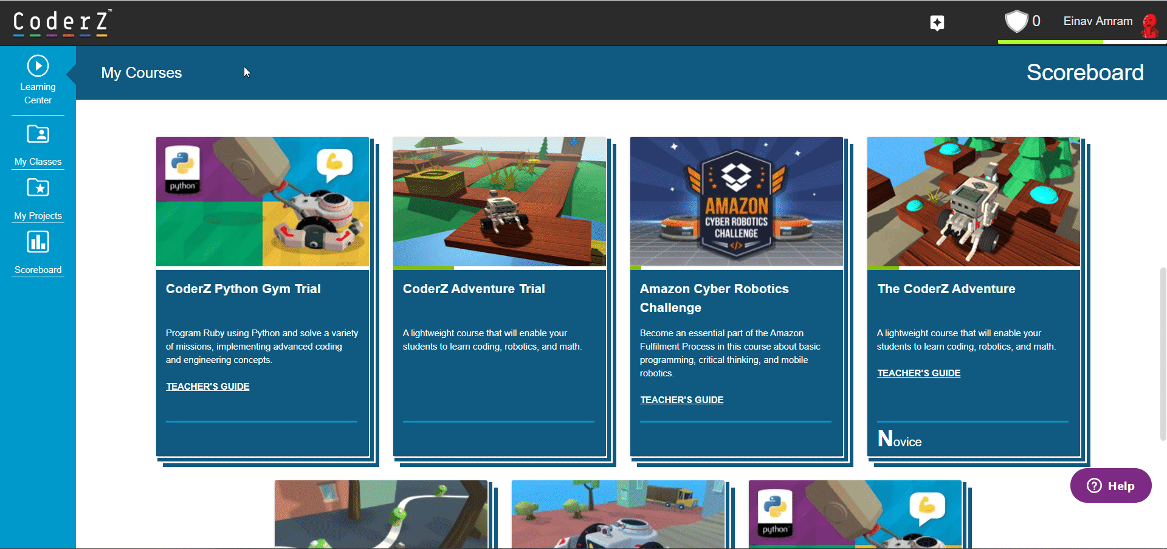Click the purple Help button
The image size is (1167, 549).
(1110, 486)
